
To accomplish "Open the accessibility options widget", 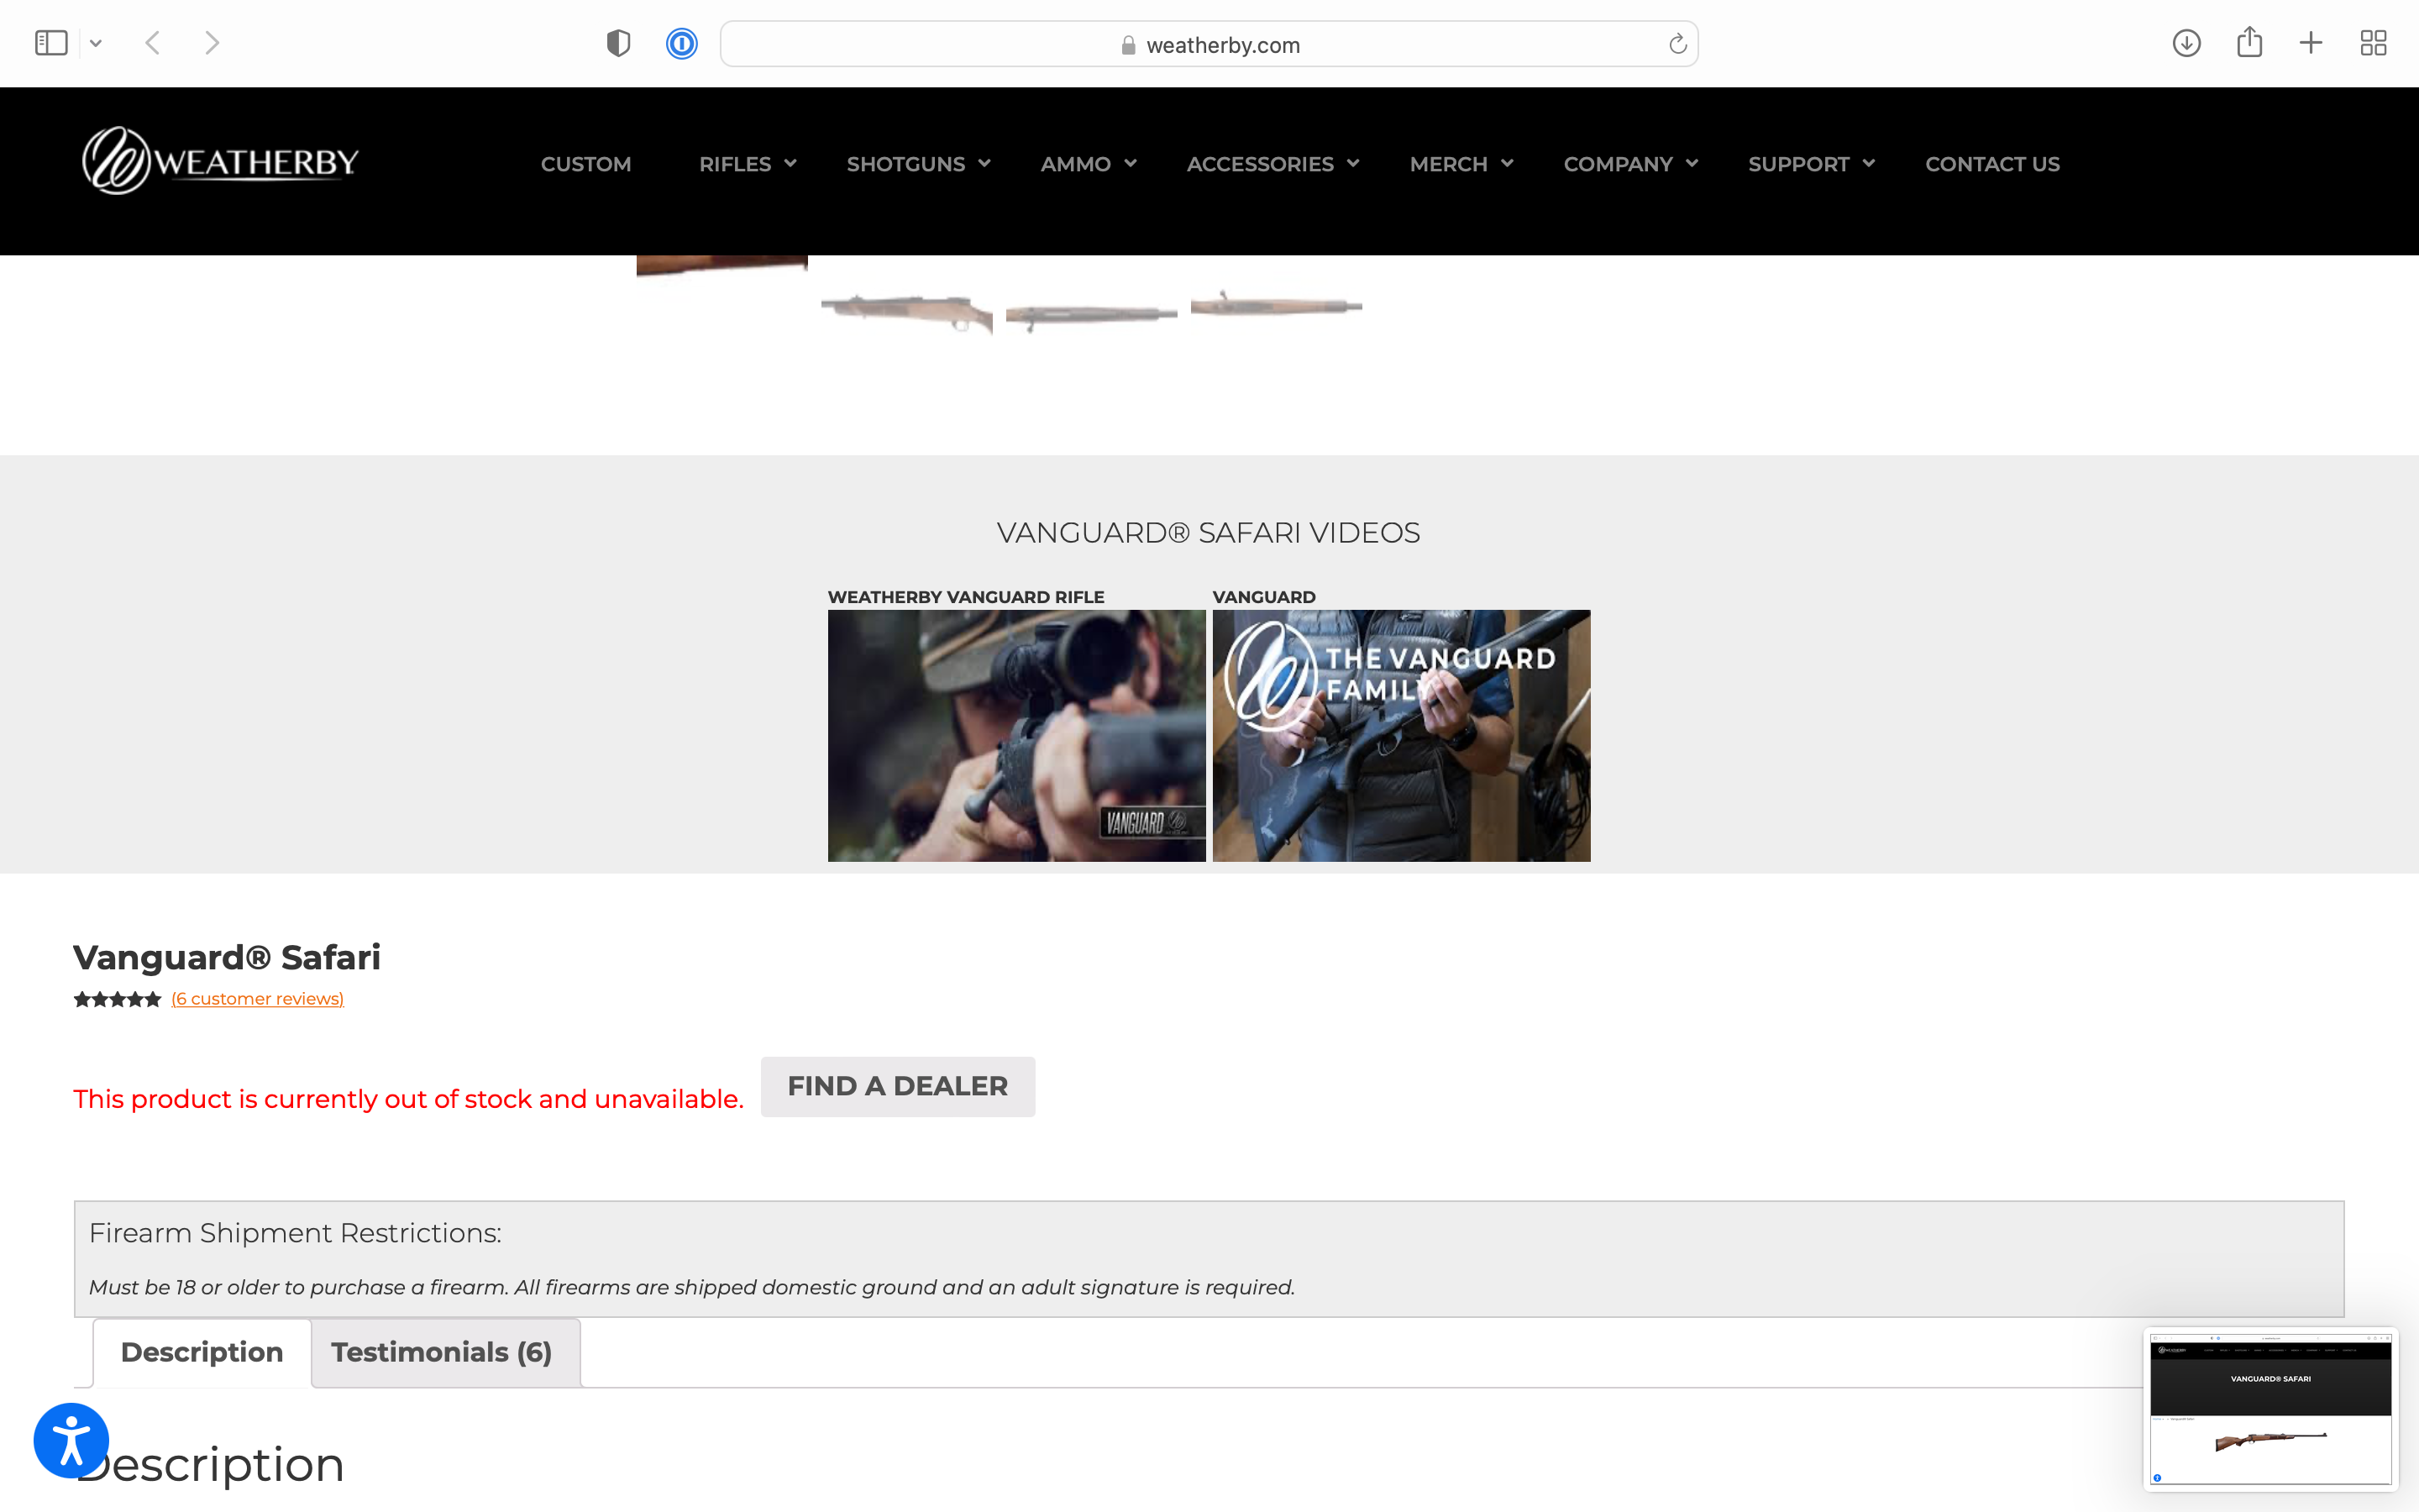I will 71,1440.
